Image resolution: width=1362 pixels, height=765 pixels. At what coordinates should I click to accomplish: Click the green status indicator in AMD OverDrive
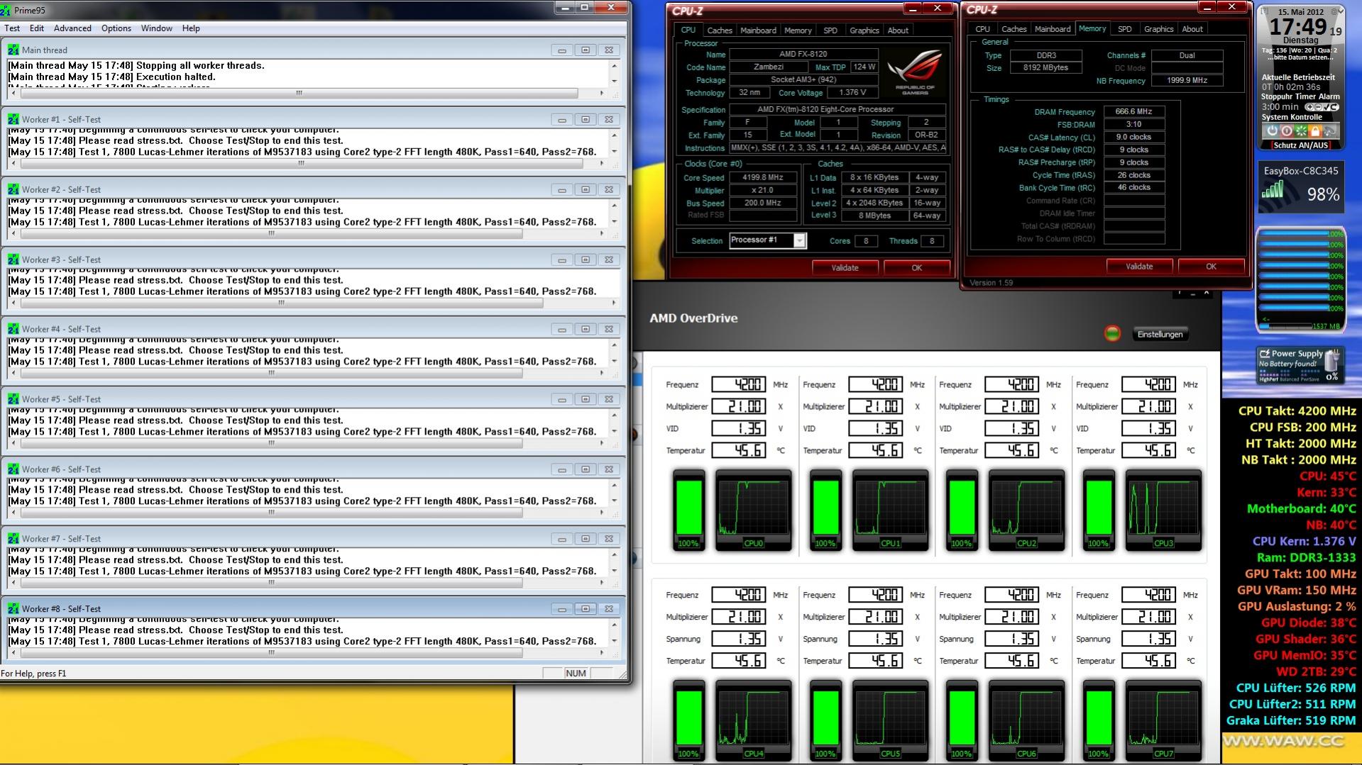1112,333
